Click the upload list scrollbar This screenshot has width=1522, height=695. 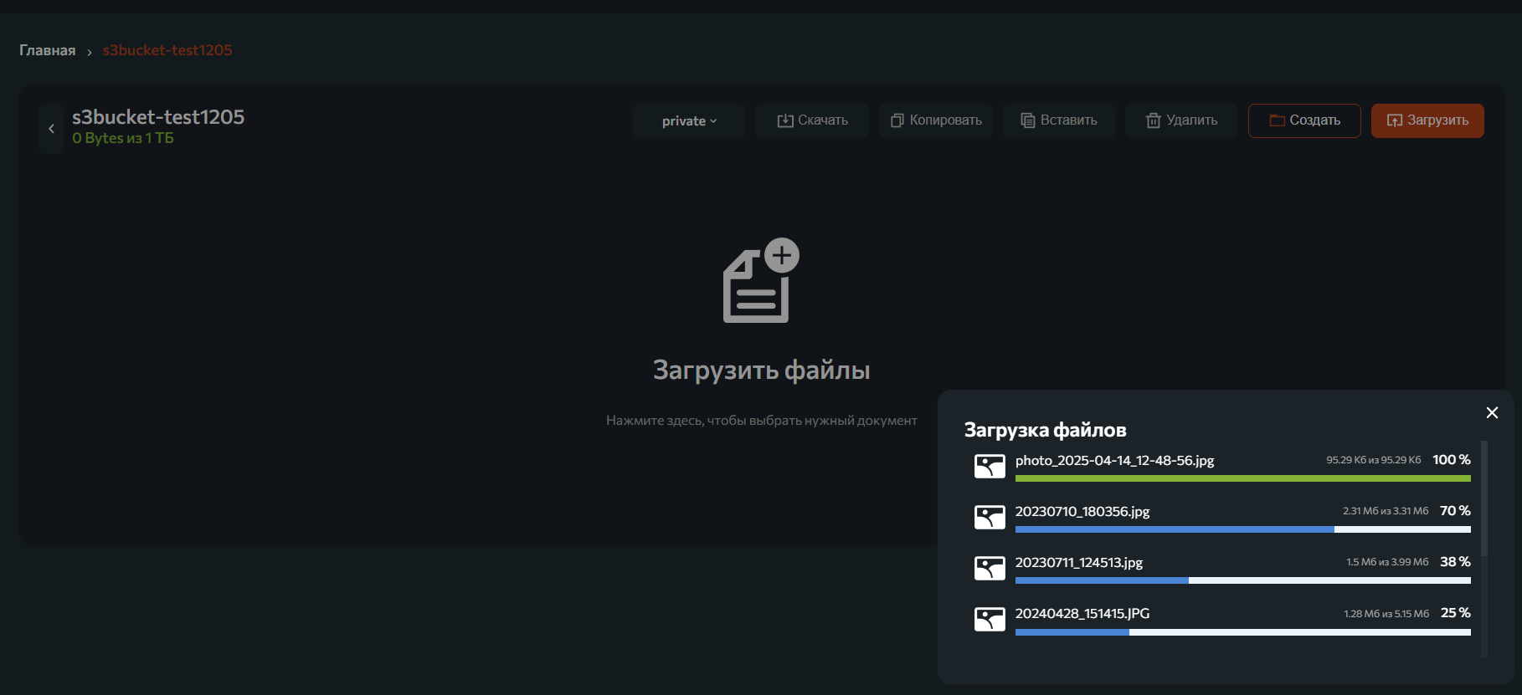1484,498
